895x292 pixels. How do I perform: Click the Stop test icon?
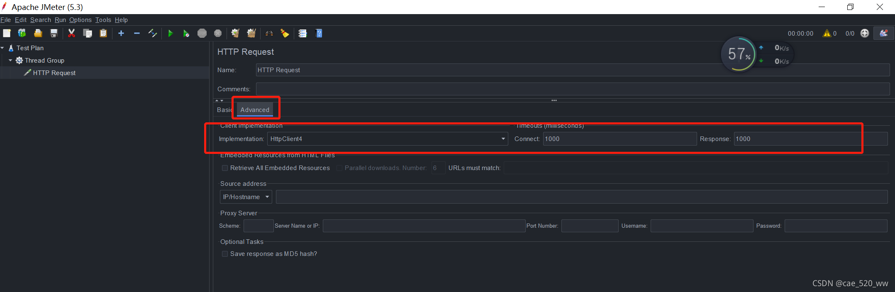pos(202,33)
